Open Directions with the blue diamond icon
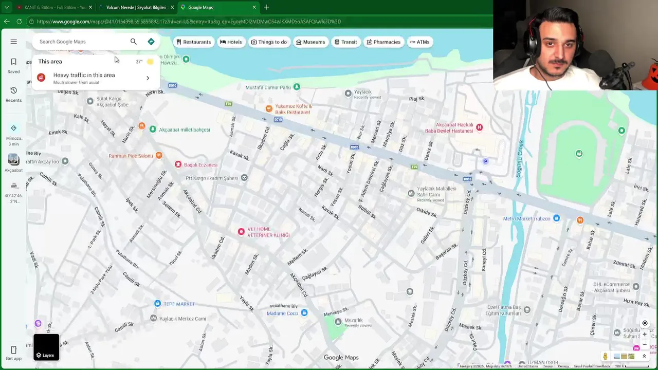This screenshot has height=370, width=658. [151, 42]
